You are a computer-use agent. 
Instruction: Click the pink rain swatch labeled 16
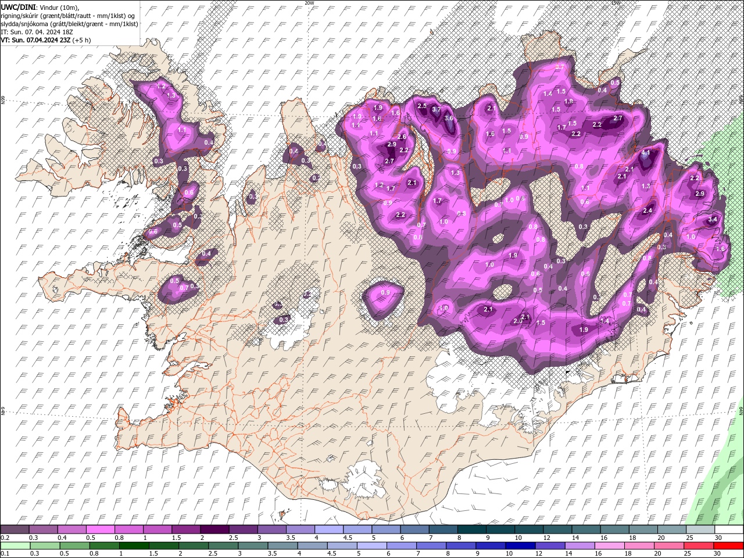(609, 546)
